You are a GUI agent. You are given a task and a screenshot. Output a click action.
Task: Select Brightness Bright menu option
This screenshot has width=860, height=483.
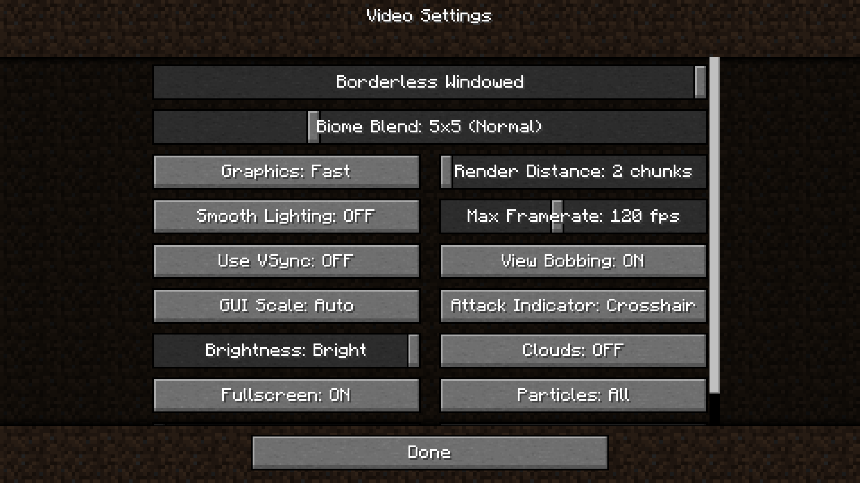point(287,350)
